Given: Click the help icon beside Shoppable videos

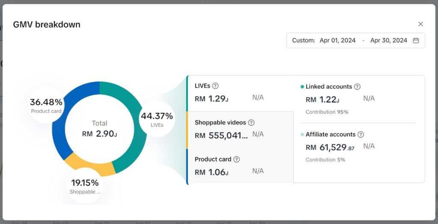Looking at the screenshot, I should 251,123.
